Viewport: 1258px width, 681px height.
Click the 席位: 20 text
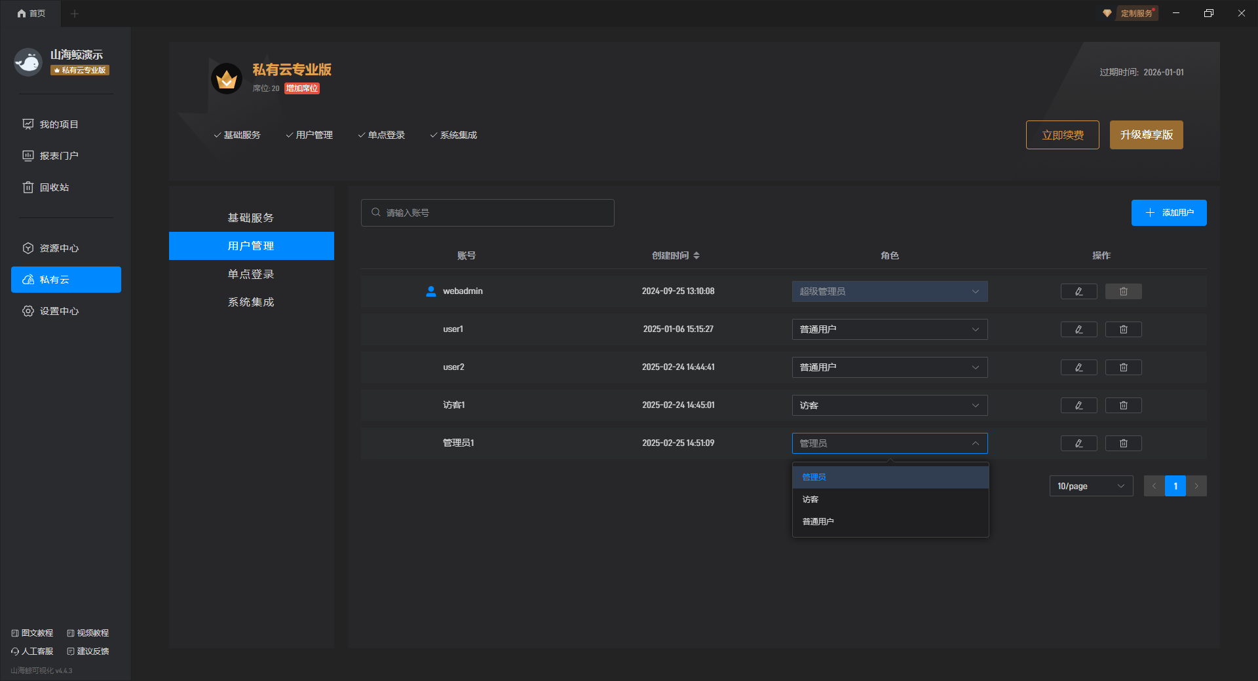(266, 88)
